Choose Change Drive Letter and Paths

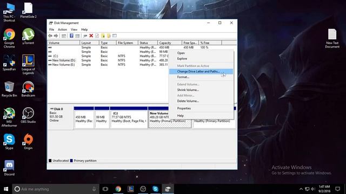pos(201,72)
